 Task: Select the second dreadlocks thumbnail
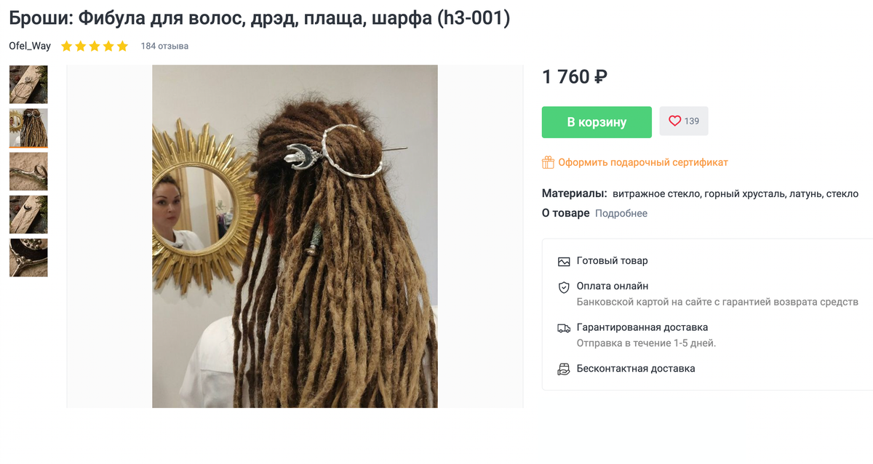28,128
